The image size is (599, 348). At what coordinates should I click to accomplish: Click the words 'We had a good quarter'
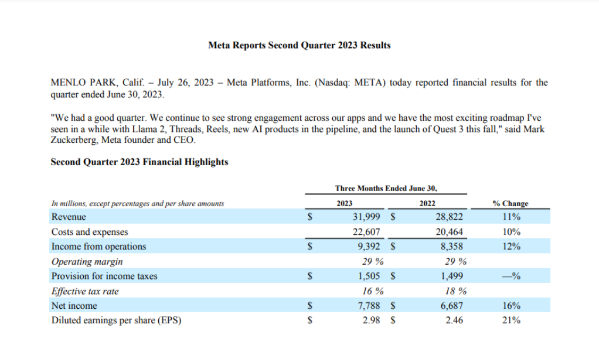[x=100, y=118]
